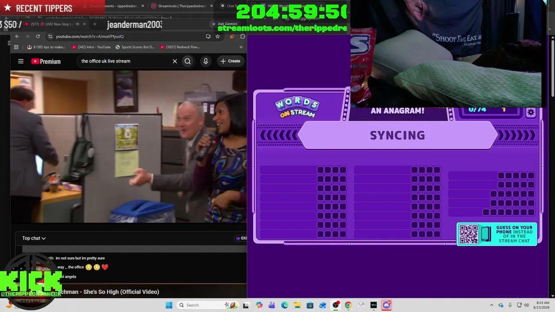
Task: Open File Explorer from the taskbar
Action: (x=297, y=305)
